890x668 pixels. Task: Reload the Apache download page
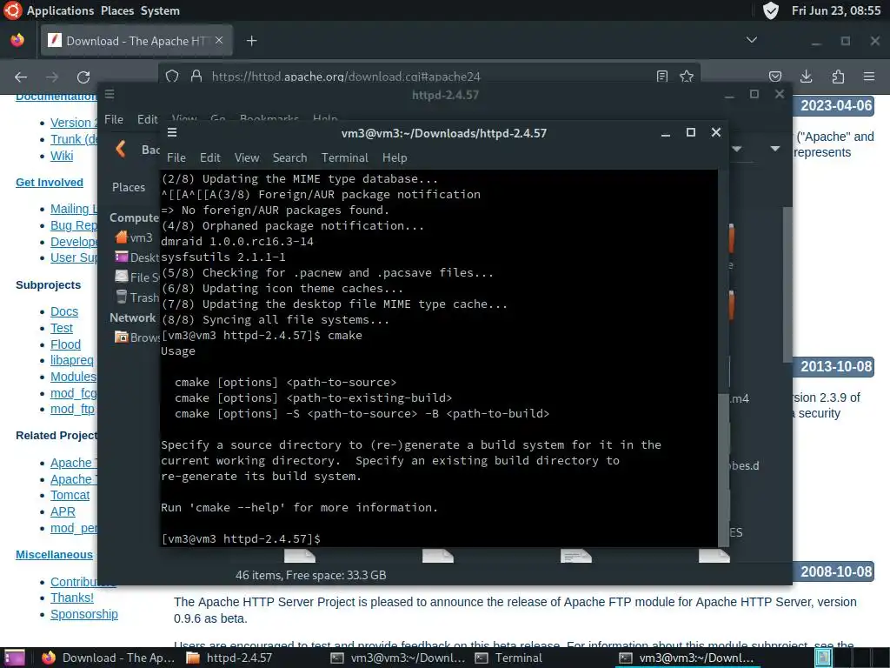pos(83,77)
